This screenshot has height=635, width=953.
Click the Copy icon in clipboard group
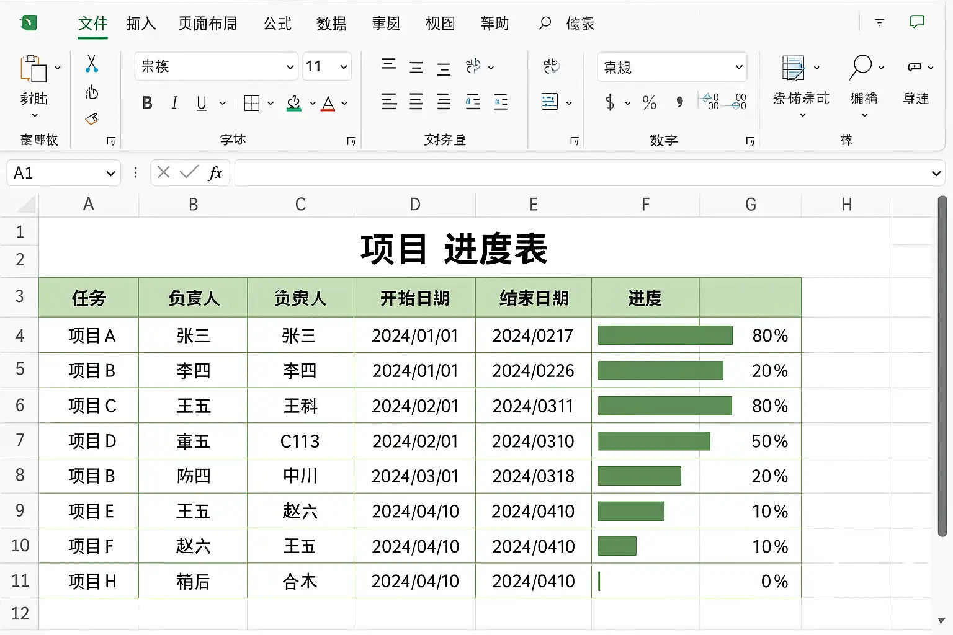(x=92, y=92)
